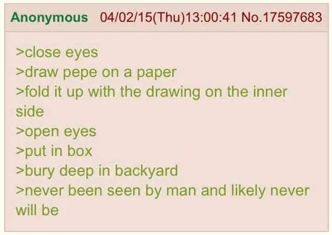Click the '>close eyes' greentext line
Image resolution: width=332 pixels, height=235 pixels.
pos(57,52)
